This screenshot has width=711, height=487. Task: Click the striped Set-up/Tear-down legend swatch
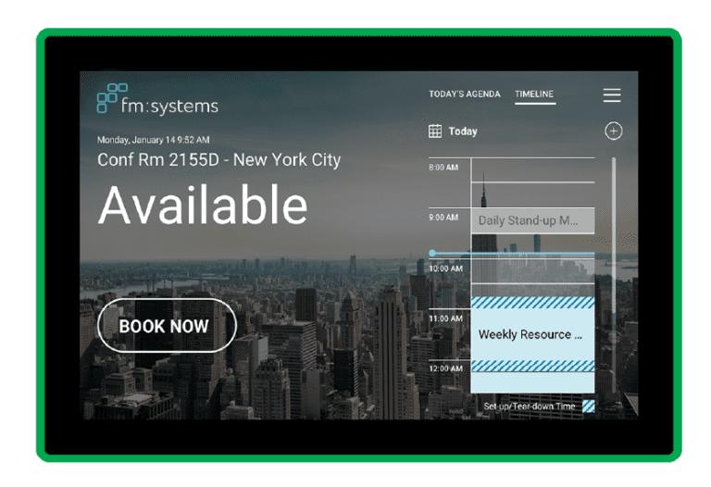point(588,406)
